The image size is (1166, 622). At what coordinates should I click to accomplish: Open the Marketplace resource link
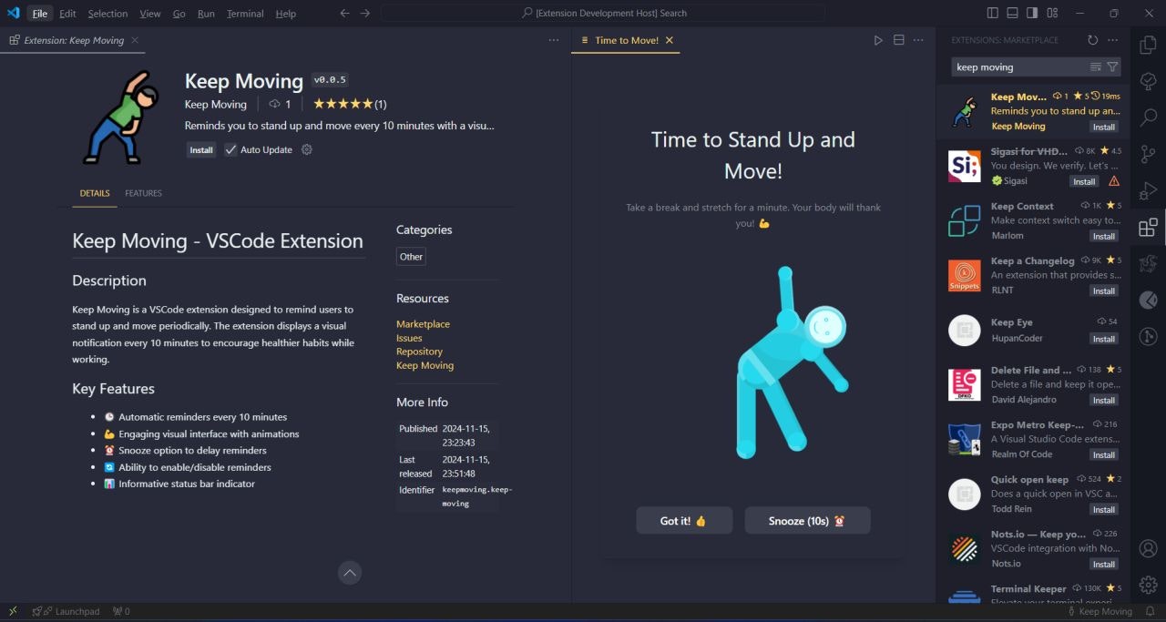pos(423,324)
